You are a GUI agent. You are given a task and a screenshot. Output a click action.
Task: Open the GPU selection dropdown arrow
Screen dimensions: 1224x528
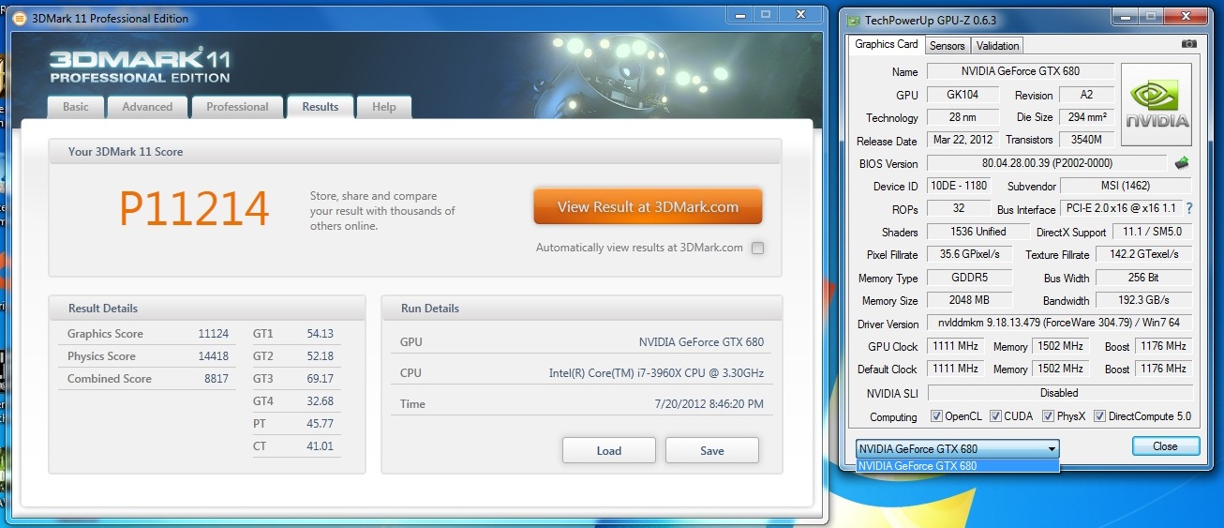[1052, 449]
